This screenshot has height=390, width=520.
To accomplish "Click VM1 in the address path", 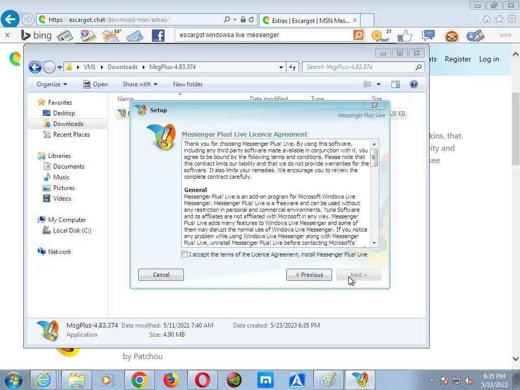I will coord(89,67).
